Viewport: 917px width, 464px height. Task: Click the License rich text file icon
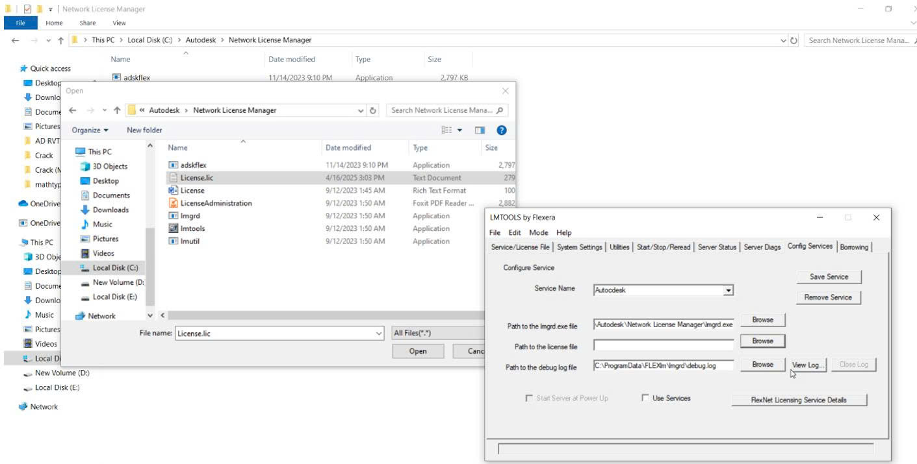click(x=173, y=191)
